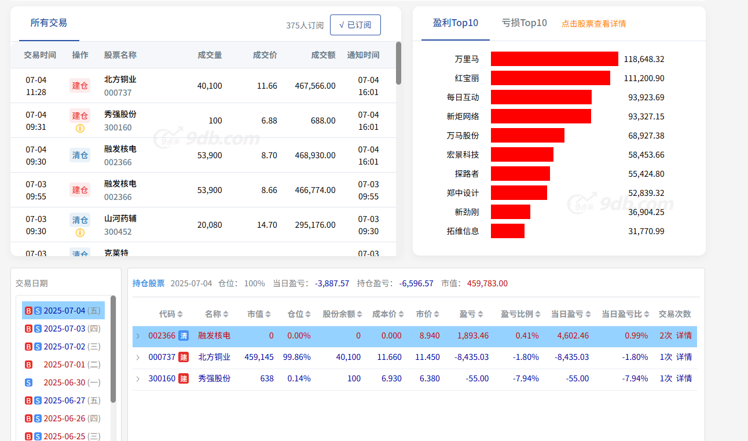Toggle the 已订阅 subscription button
Viewport: 748px width, 441px height.
[355, 25]
